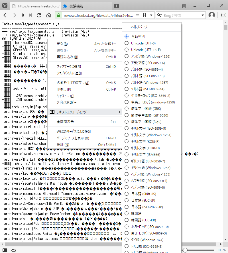Select キリル文字 (KOI8-R) encoding

[x=152, y=142]
